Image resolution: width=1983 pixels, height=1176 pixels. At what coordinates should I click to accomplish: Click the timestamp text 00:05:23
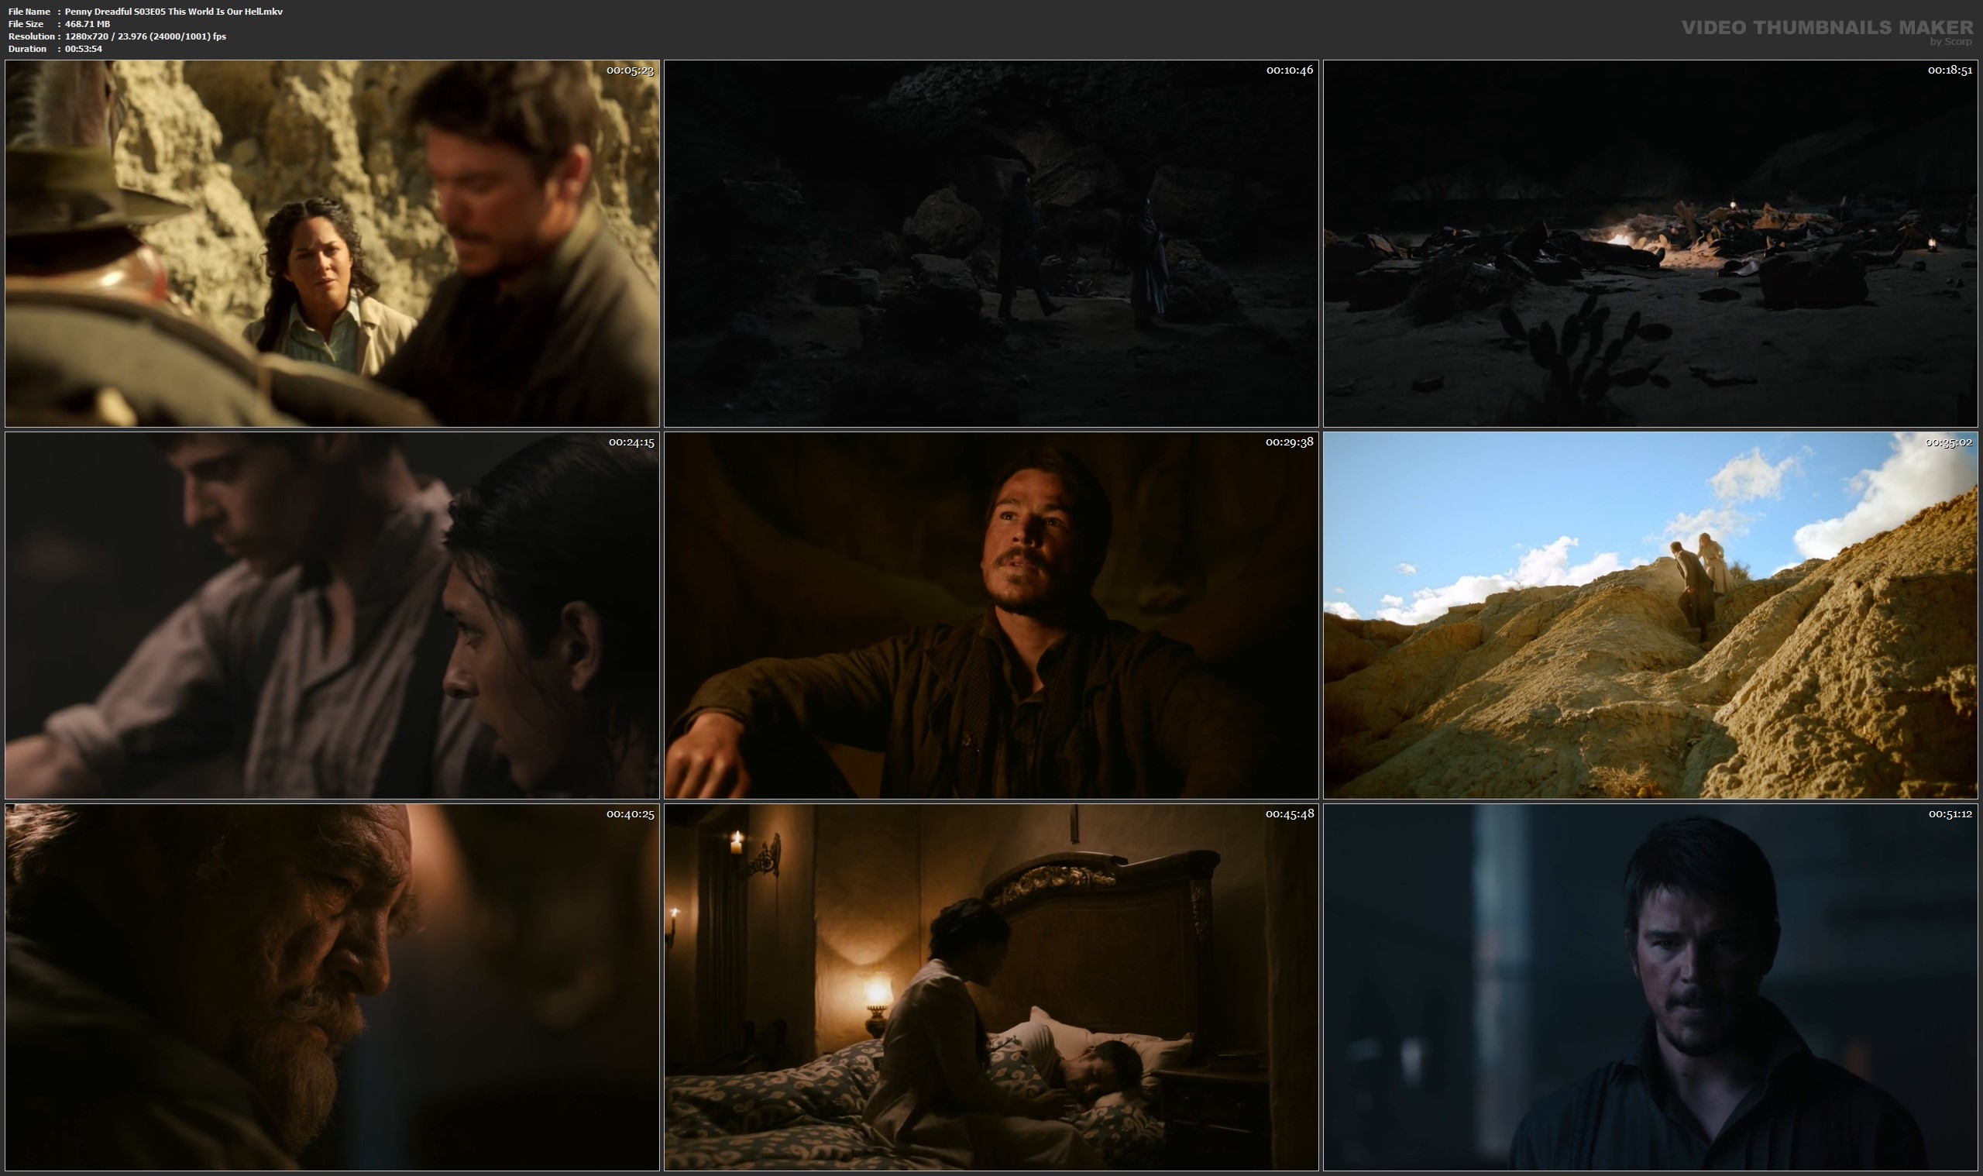(630, 70)
